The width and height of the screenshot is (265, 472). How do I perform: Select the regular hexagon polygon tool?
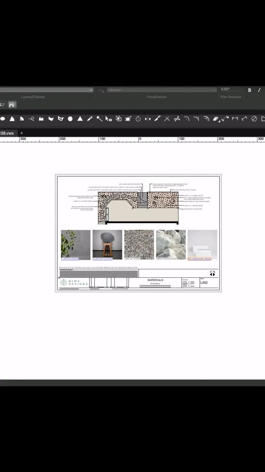[x=70, y=119]
